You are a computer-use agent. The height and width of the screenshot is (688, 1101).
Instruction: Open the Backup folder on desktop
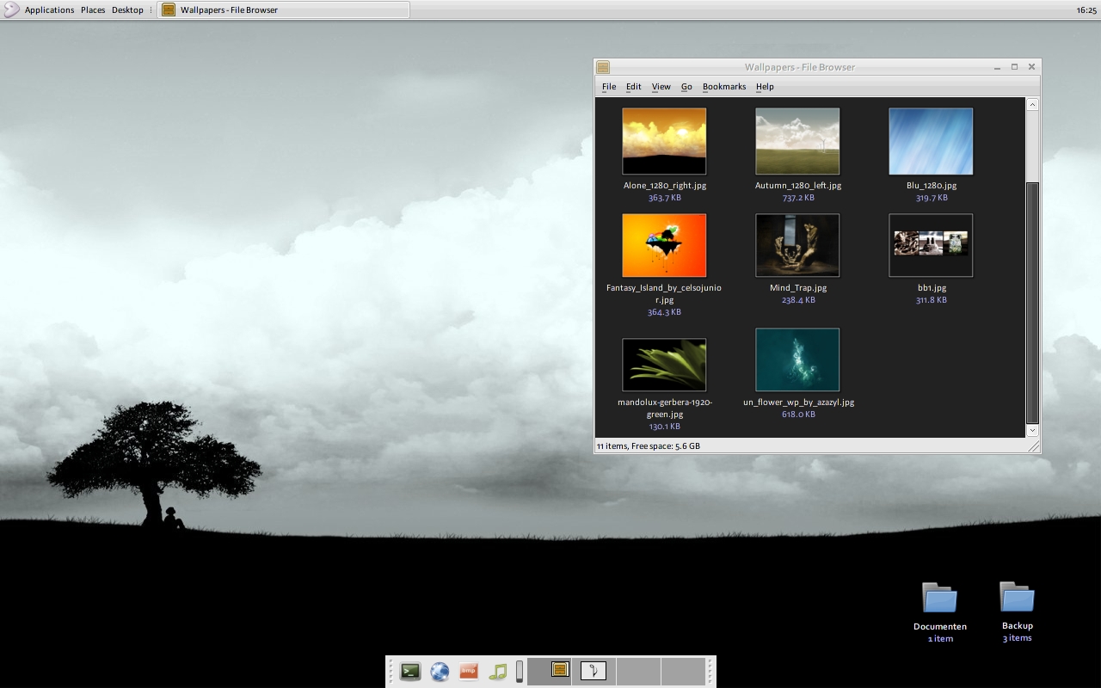(1017, 599)
